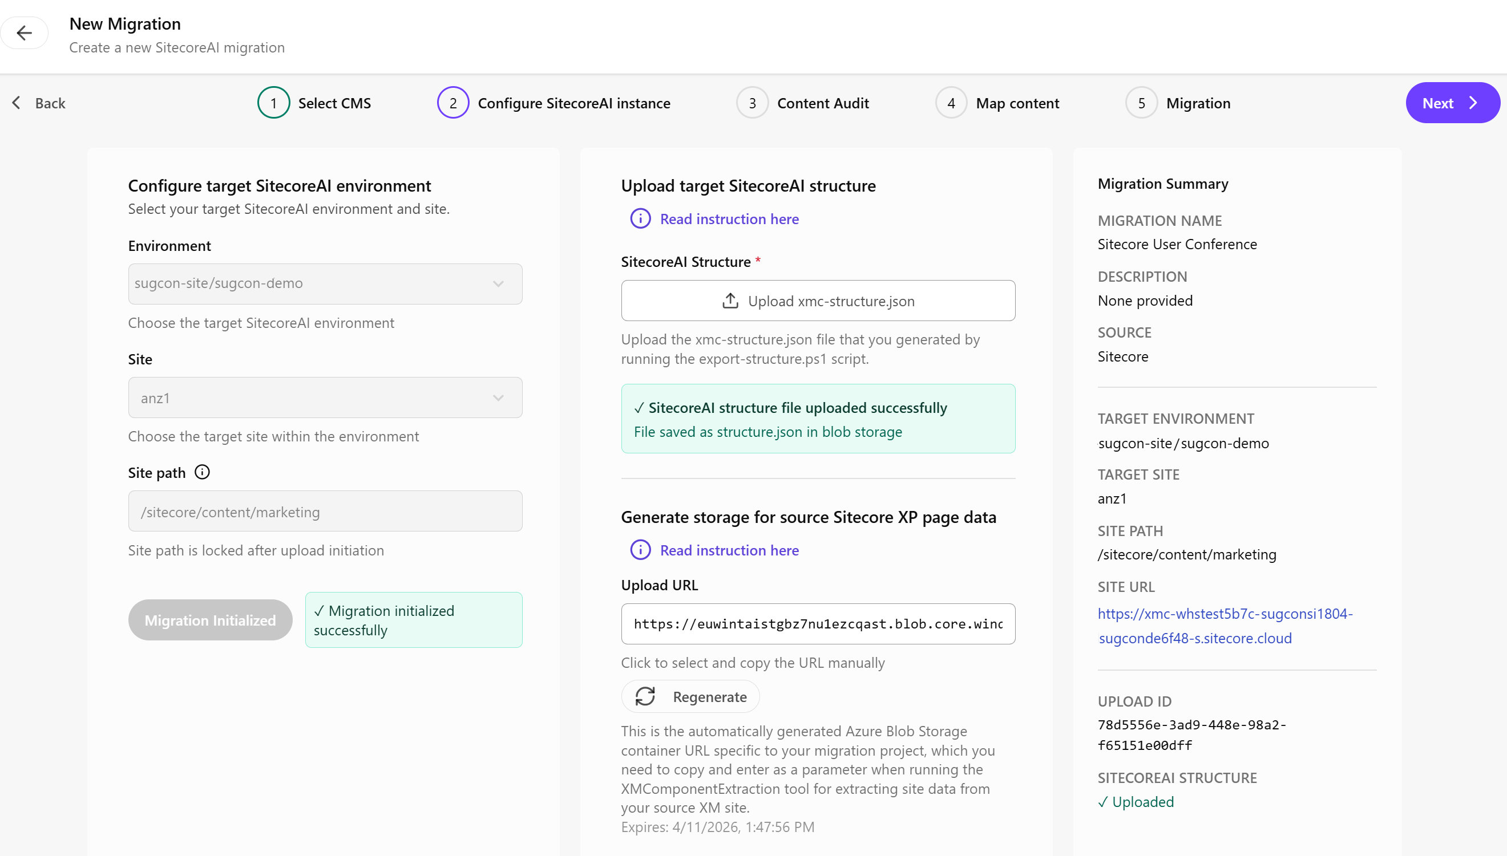This screenshot has width=1507, height=856.
Task: Click the Click to select and copy hint
Action: tap(752, 663)
